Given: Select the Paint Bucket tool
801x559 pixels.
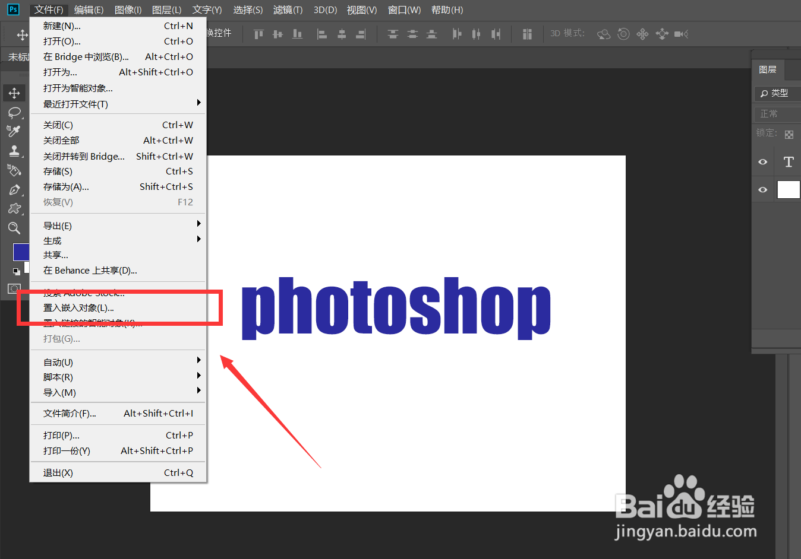Looking at the screenshot, I should click(14, 170).
